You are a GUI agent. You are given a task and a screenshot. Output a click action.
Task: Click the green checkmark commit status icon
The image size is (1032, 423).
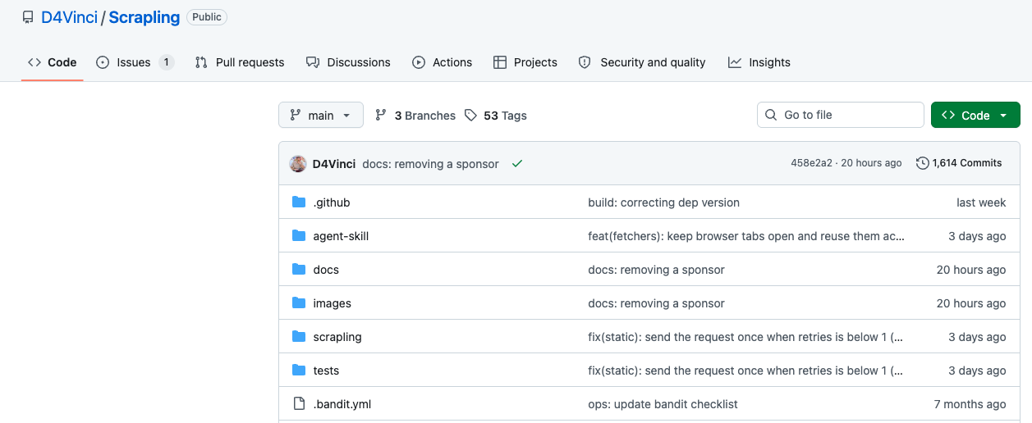[x=517, y=164]
